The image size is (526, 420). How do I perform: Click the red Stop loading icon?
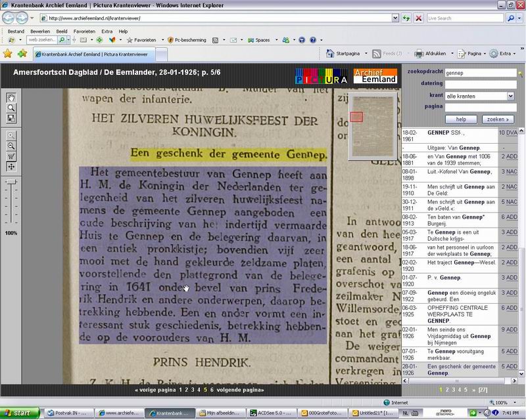419,18
